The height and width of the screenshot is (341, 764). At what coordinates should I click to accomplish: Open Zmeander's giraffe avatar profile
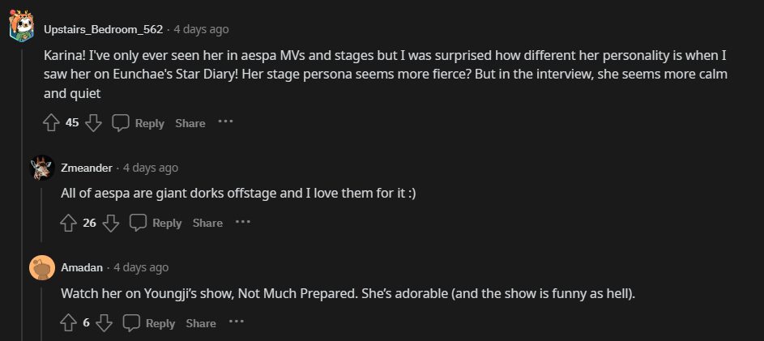pyautogui.click(x=41, y=168)
